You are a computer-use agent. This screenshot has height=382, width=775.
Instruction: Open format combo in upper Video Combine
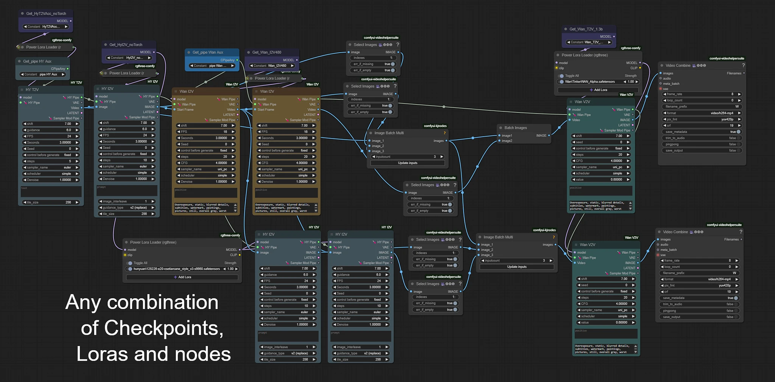coord(702,113)
